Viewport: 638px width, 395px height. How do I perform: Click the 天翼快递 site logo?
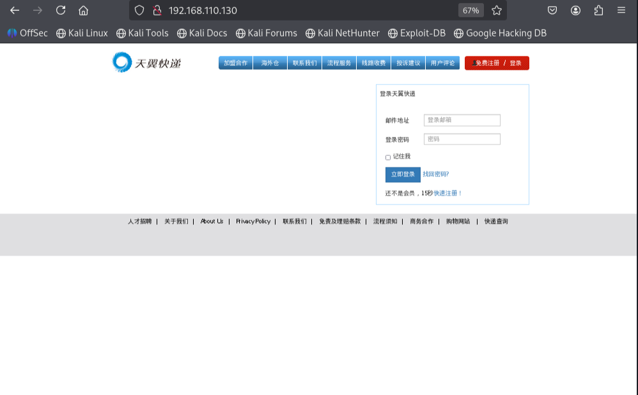[x=146, y=62]
